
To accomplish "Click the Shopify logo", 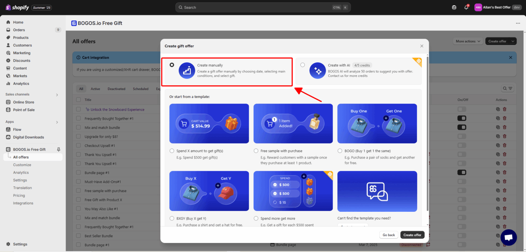I will tap(18, 7).
